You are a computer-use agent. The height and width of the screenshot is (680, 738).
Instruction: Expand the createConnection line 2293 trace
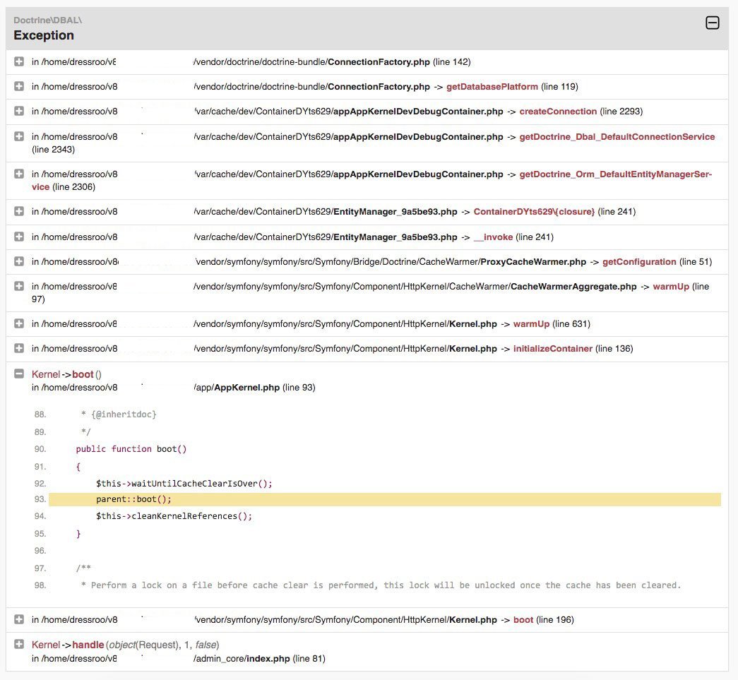pyautogui.click(x=19, y=112)
